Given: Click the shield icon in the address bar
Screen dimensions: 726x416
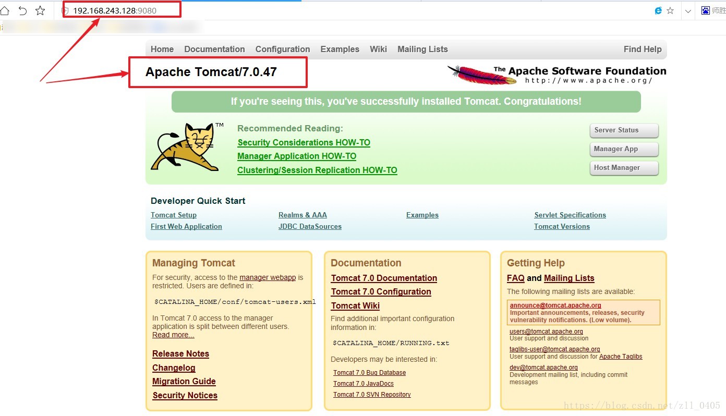Looking at the screenshot, I should [65, 11].
